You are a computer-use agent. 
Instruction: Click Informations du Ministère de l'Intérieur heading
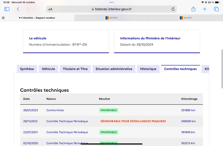(x=150, y=38)
